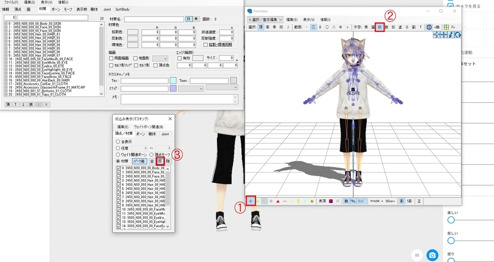The width and height of the screenshot is (494, 262).
Task: Switch to Joint tab in masking window
Action: point(165,133)
